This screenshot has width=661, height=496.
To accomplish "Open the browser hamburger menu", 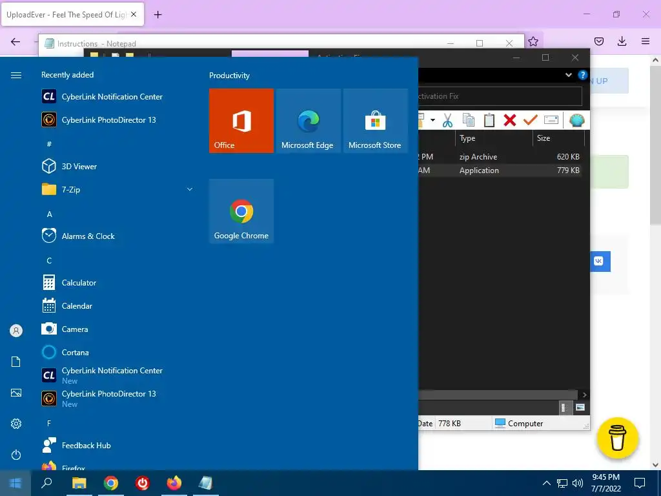I will 646,41.
